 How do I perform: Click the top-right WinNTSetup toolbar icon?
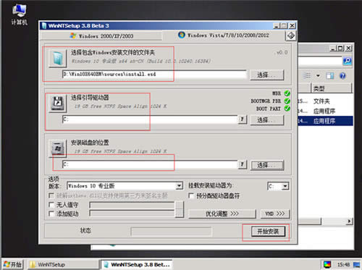291,35
